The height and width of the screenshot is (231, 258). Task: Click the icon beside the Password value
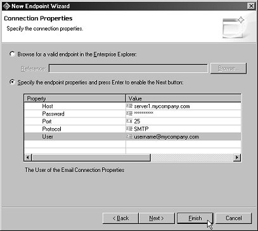(129, 114)
